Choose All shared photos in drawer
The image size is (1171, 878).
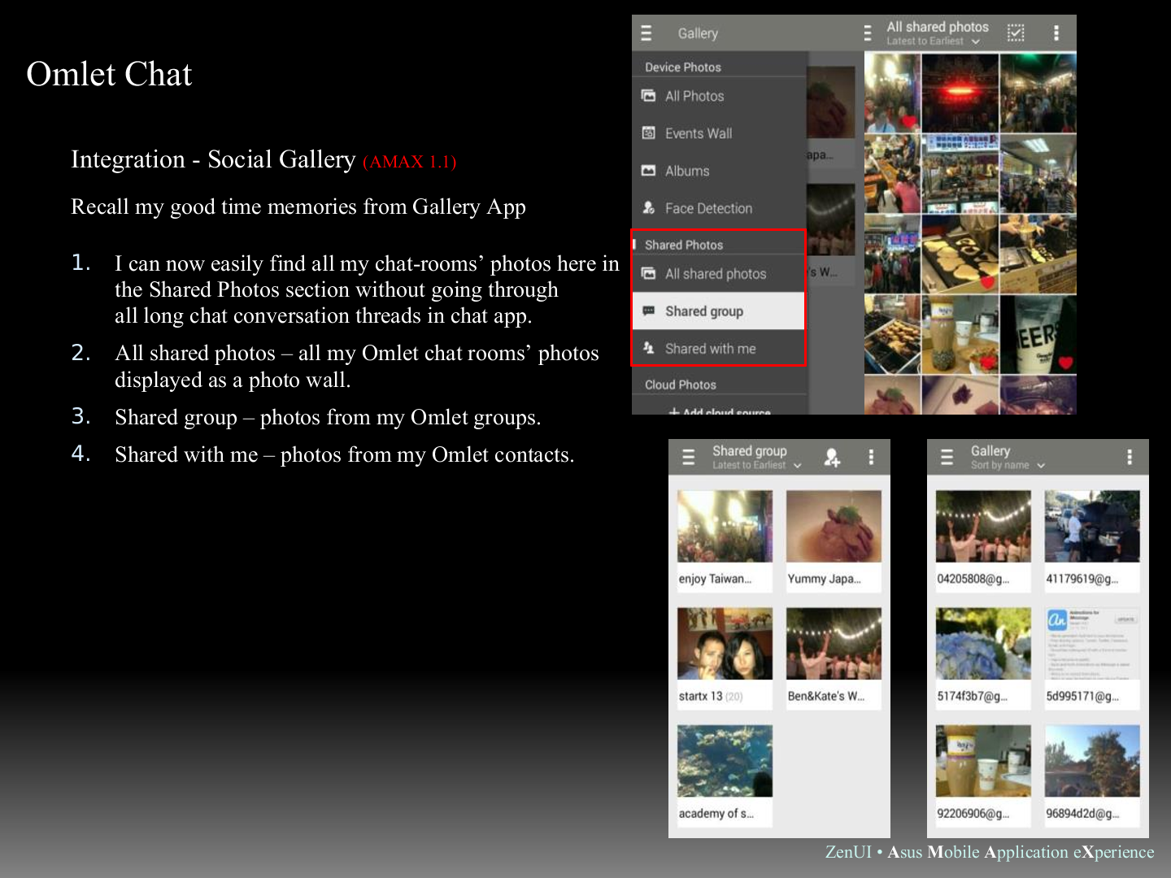coord(715,274)
